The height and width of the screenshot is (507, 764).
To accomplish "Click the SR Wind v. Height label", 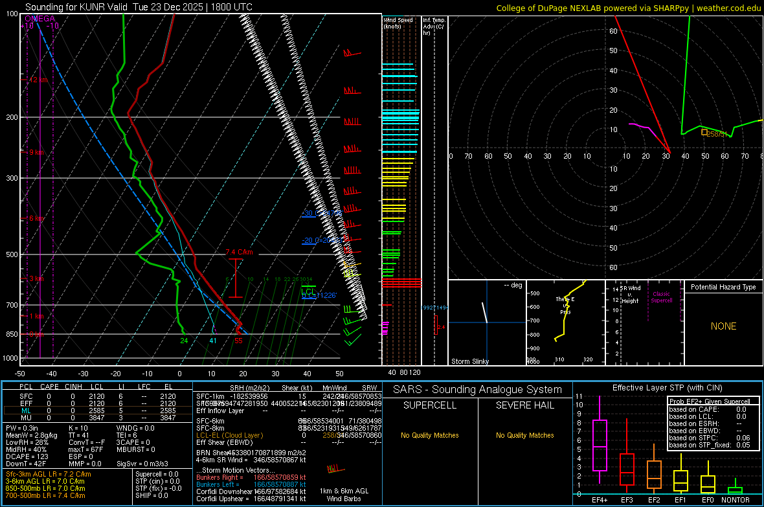I will [631, 295].
